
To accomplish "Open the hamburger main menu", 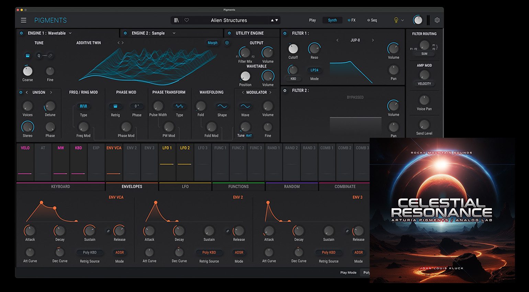I will (x=23, y=20).
